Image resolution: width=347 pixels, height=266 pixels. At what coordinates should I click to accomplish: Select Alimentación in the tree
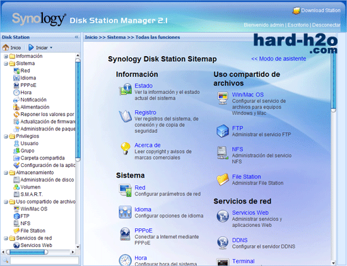pyautogui.click(x=35, y=107)
